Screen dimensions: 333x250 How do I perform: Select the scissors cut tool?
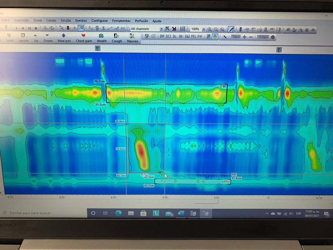(x=103, y=29)
